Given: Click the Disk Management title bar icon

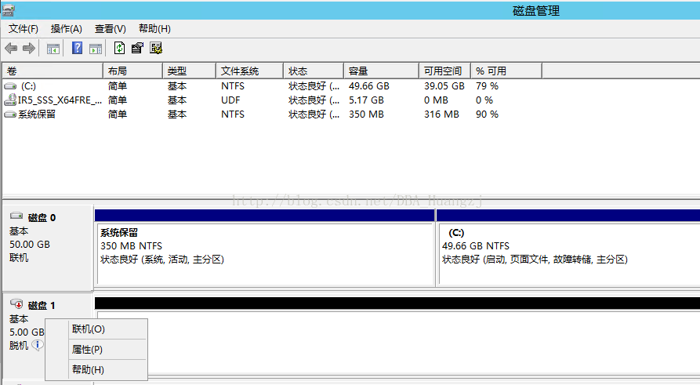Looking at the screenshot, I should (8, 10).
